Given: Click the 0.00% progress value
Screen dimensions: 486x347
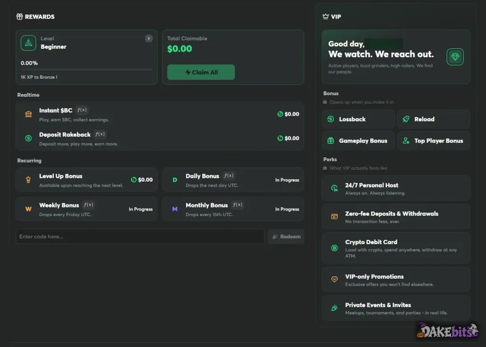Looking at the screenshot, I should [x=29, y=63].
